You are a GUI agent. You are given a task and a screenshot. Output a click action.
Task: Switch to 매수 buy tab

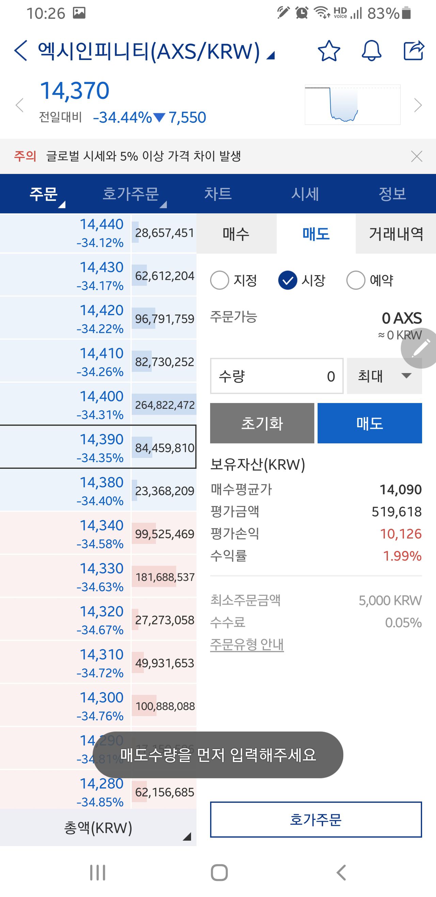pyautogui.click(x=236, y=234)
